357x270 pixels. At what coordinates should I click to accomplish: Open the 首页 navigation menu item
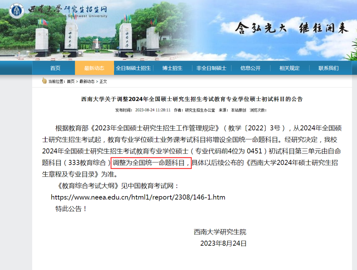click(x=55, y=68)
